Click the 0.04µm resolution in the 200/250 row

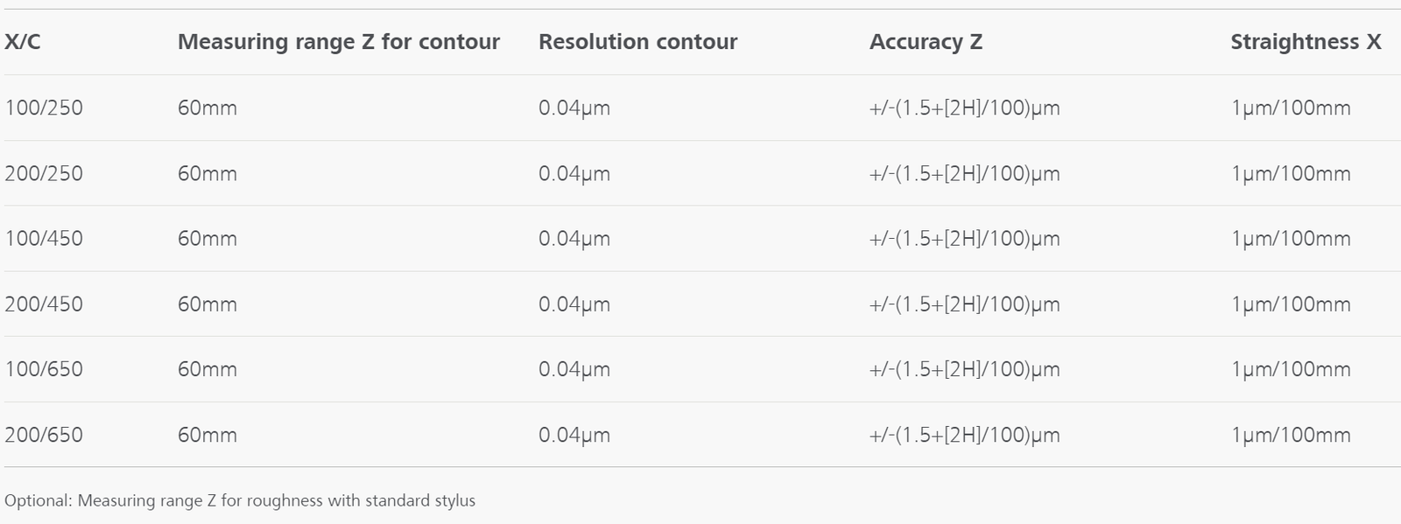[574, 173]
